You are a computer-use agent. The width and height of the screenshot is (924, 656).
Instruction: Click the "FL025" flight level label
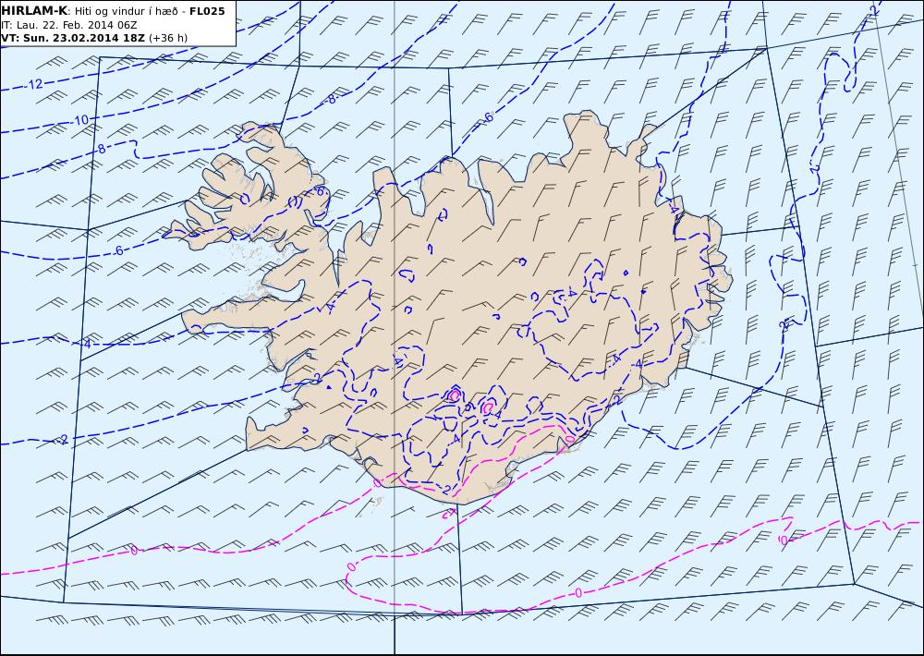tap(207, 10)
